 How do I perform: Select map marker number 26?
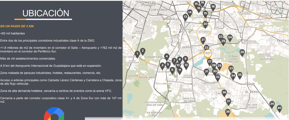[242, 52]
